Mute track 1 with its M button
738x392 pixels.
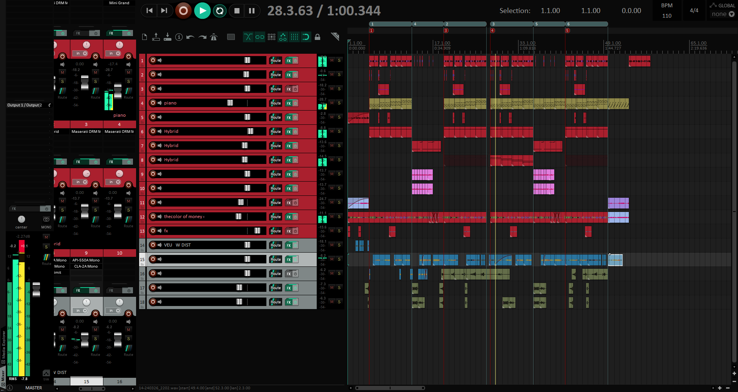tap(332, 60)
